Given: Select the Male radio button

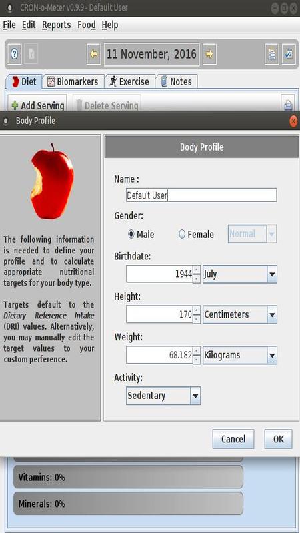Looking at the screenshot, I should coord(131,235).
